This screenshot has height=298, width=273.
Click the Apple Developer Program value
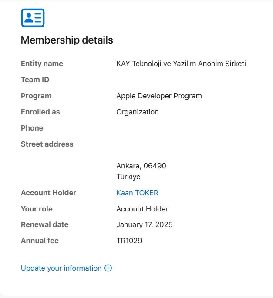pos(159,96)
